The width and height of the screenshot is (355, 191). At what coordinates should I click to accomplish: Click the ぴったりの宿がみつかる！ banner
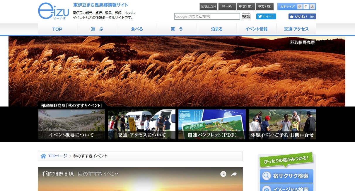click(286, 160)
